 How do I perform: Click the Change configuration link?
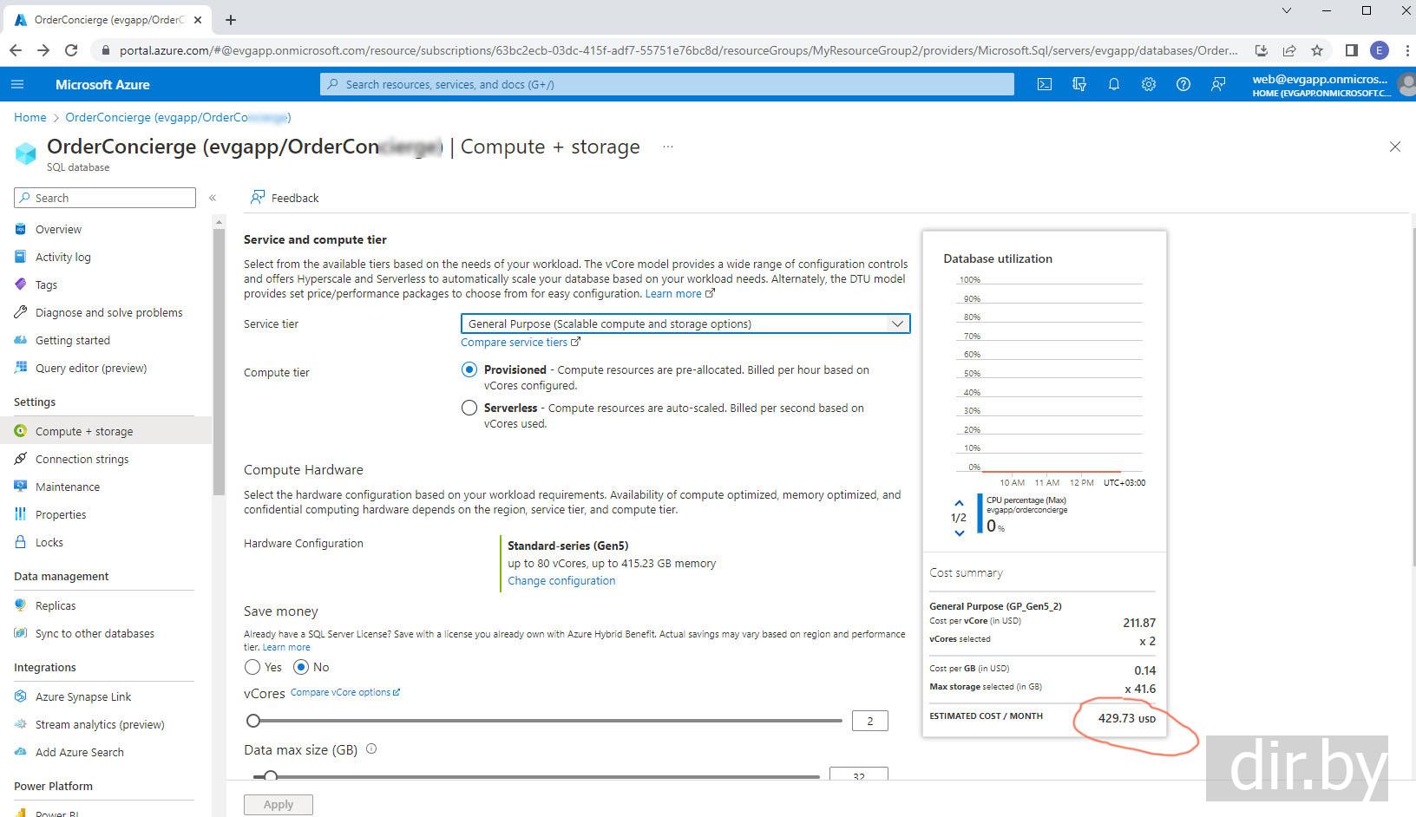561,581
